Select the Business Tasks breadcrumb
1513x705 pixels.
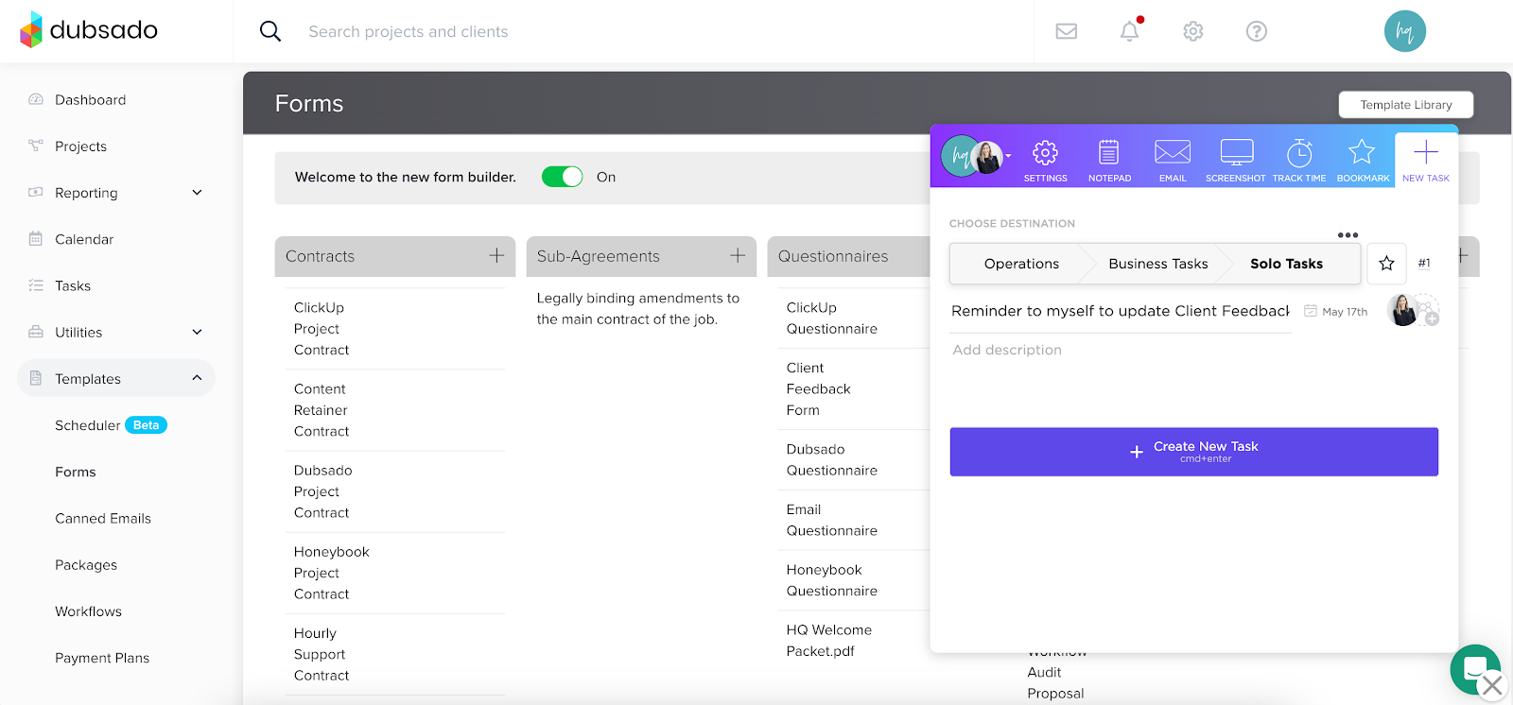point(1157,264)
